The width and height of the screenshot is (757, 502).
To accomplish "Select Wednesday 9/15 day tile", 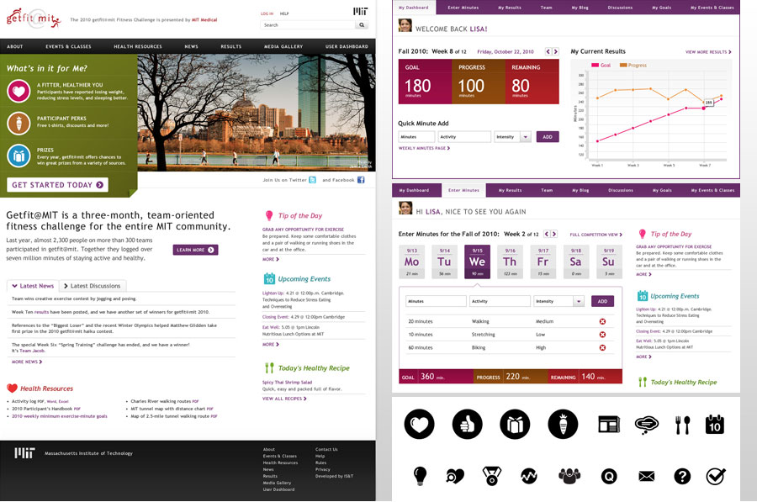I will [477, 262].
